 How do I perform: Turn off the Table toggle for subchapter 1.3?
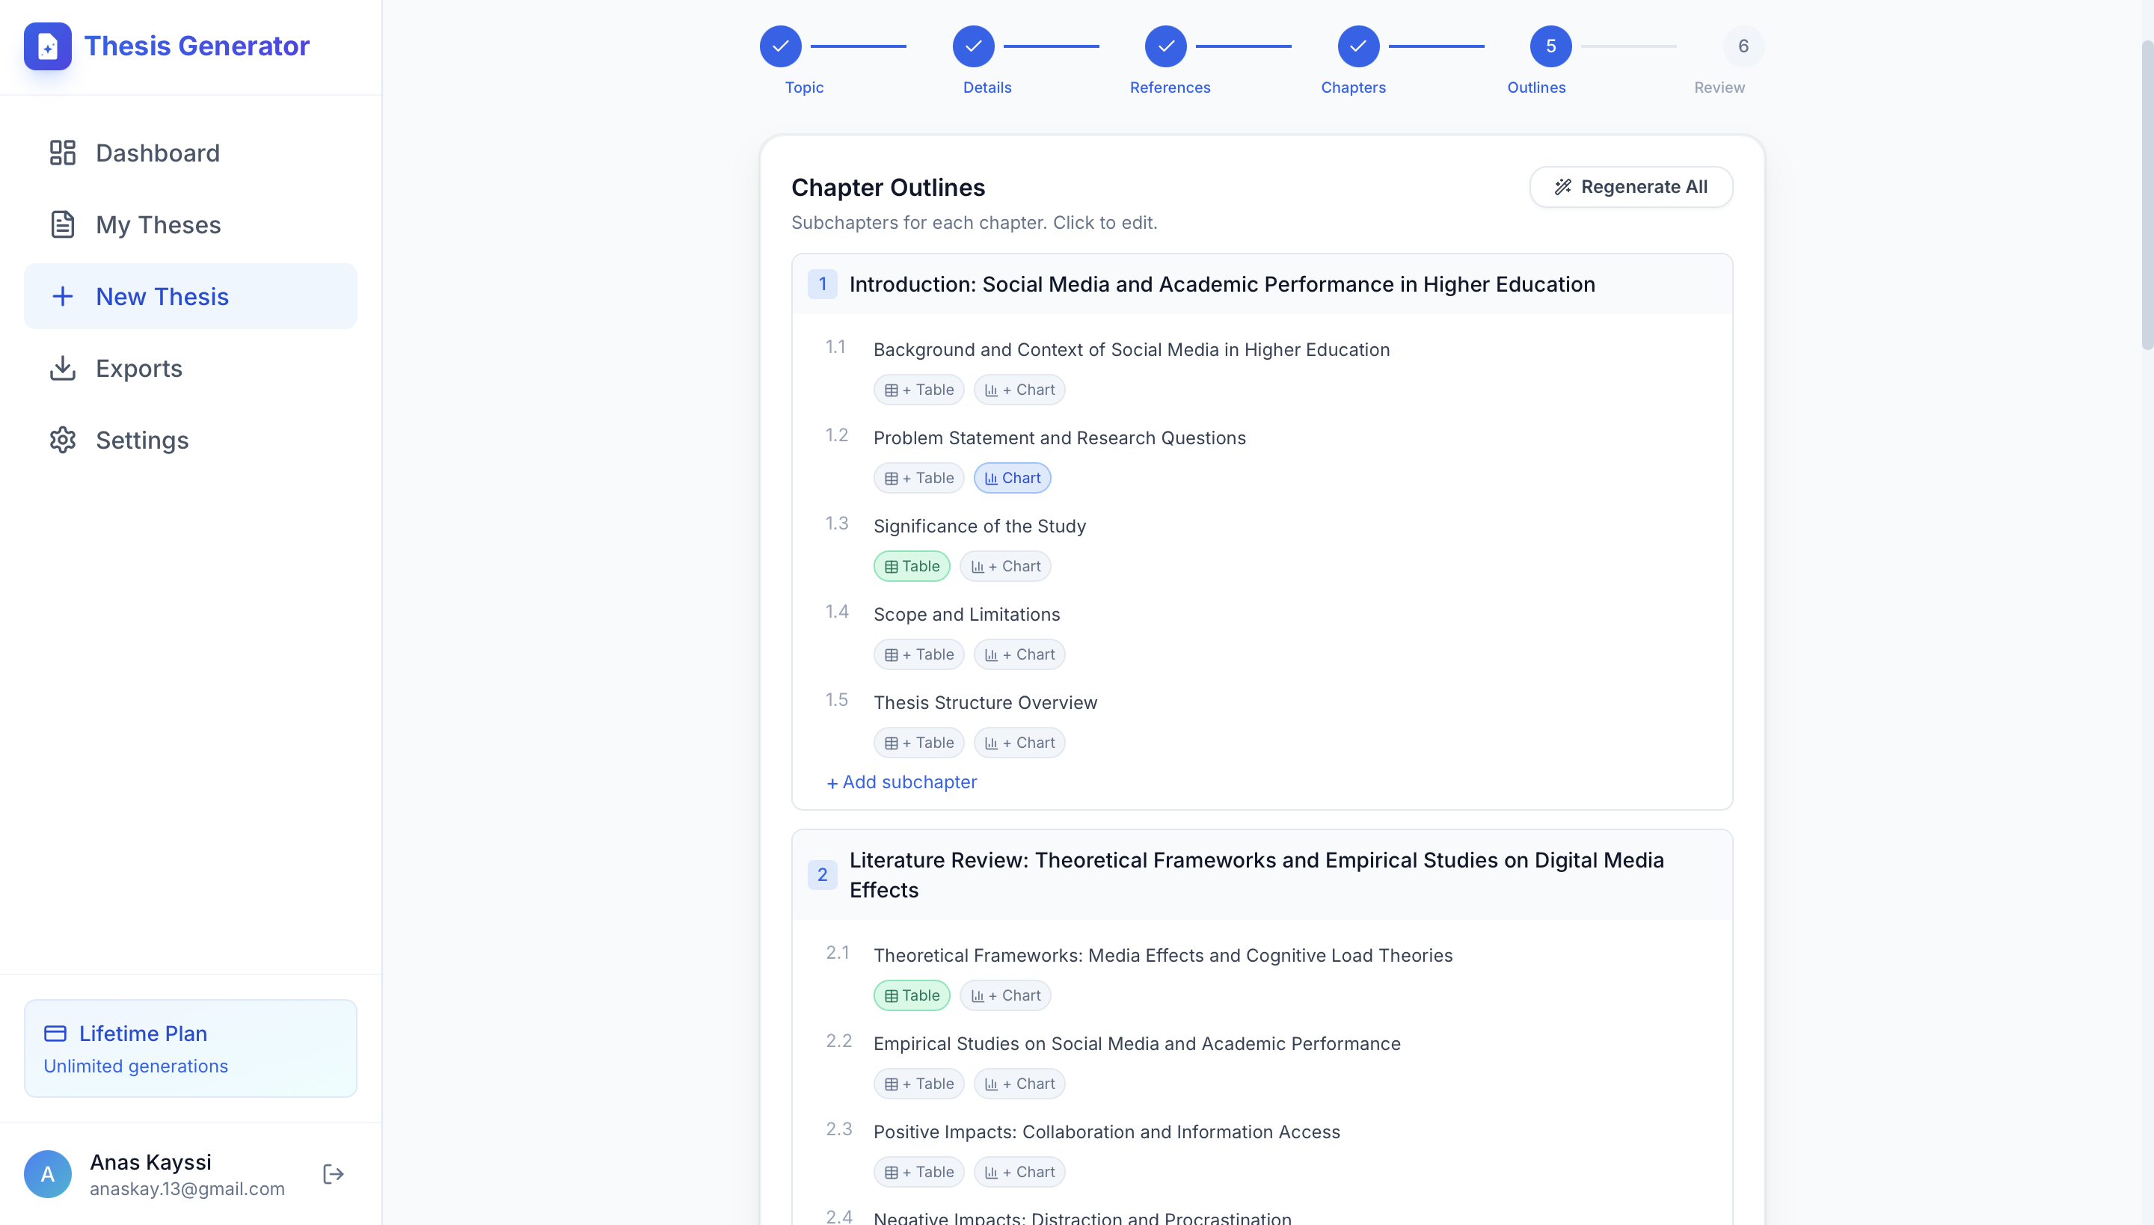pos(911,566)
